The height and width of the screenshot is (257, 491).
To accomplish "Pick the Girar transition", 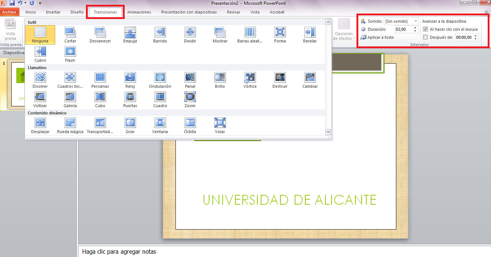I will [130, 125].
